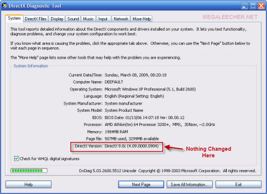Go to the Music tab
Viewport: 267px width, 194px height.
click(x=88, y=19)
